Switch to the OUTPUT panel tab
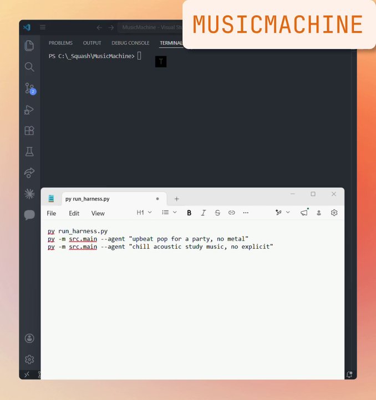This screenshot has height=400, width=376. [x=92, y=43]
